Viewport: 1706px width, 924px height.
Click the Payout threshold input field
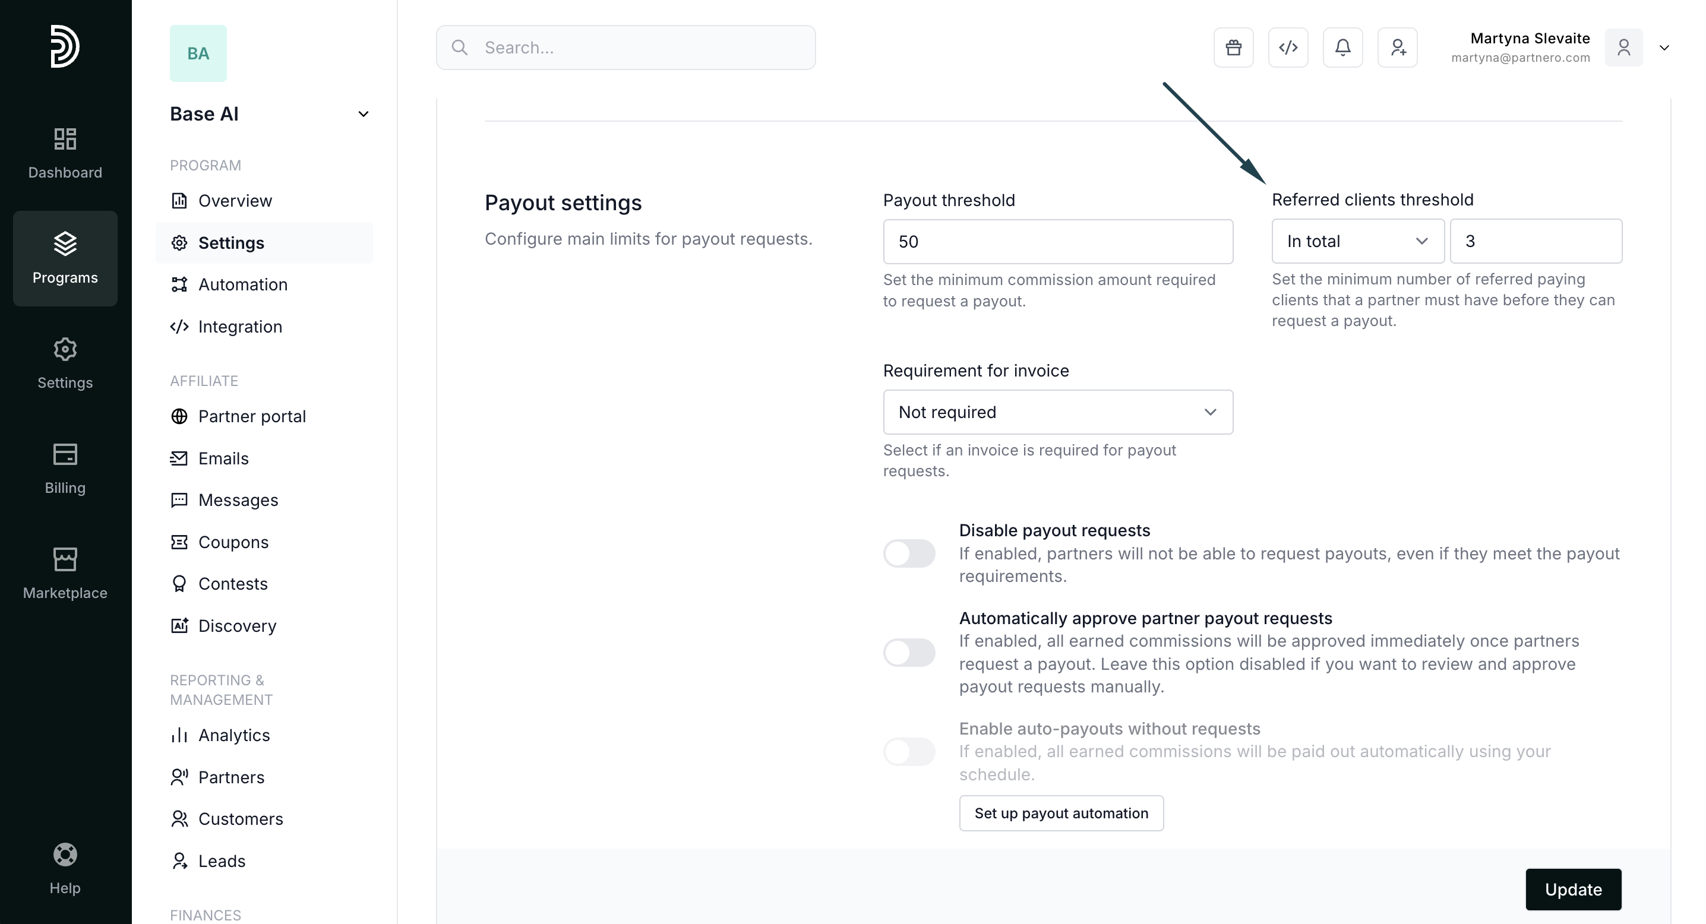tap(1058, 242)
